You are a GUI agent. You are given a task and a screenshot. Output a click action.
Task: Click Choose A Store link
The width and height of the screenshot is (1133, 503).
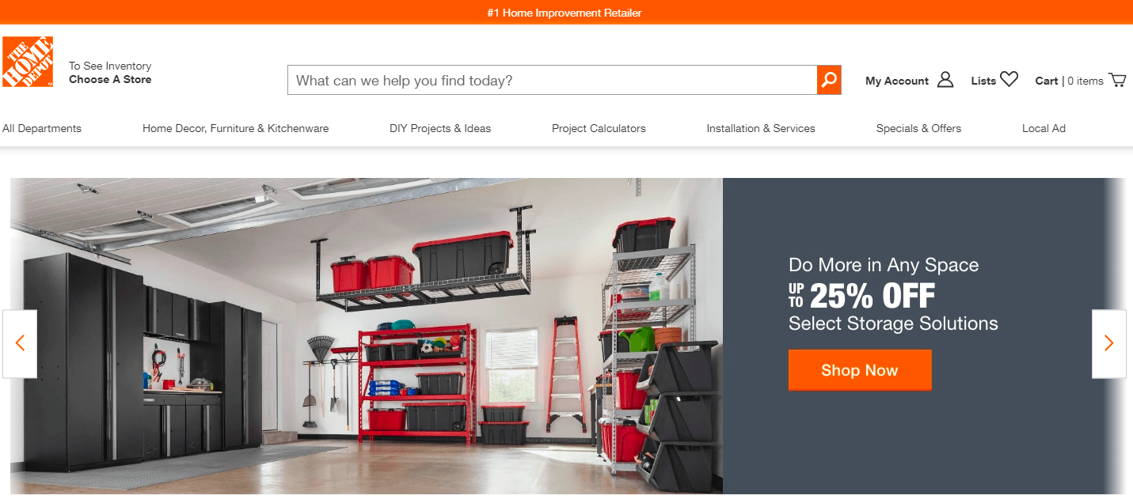(x=110, y=79)
